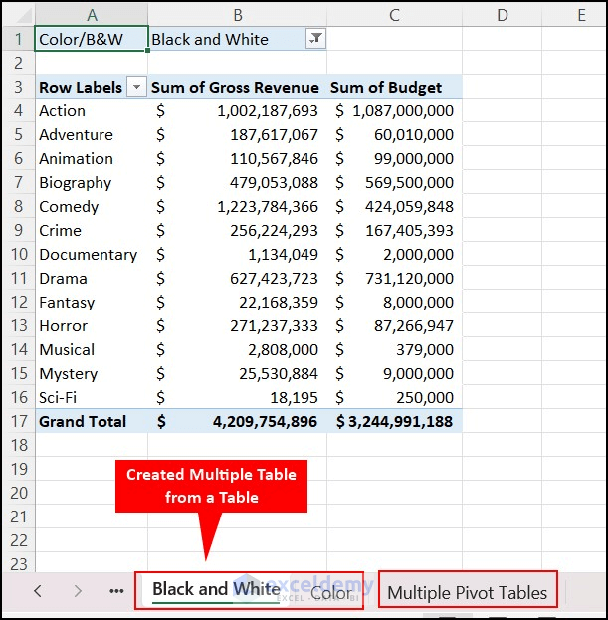Click the previous sheet navigation arrow
Viewport: 608px width, 620px height.
click(38, 591)
